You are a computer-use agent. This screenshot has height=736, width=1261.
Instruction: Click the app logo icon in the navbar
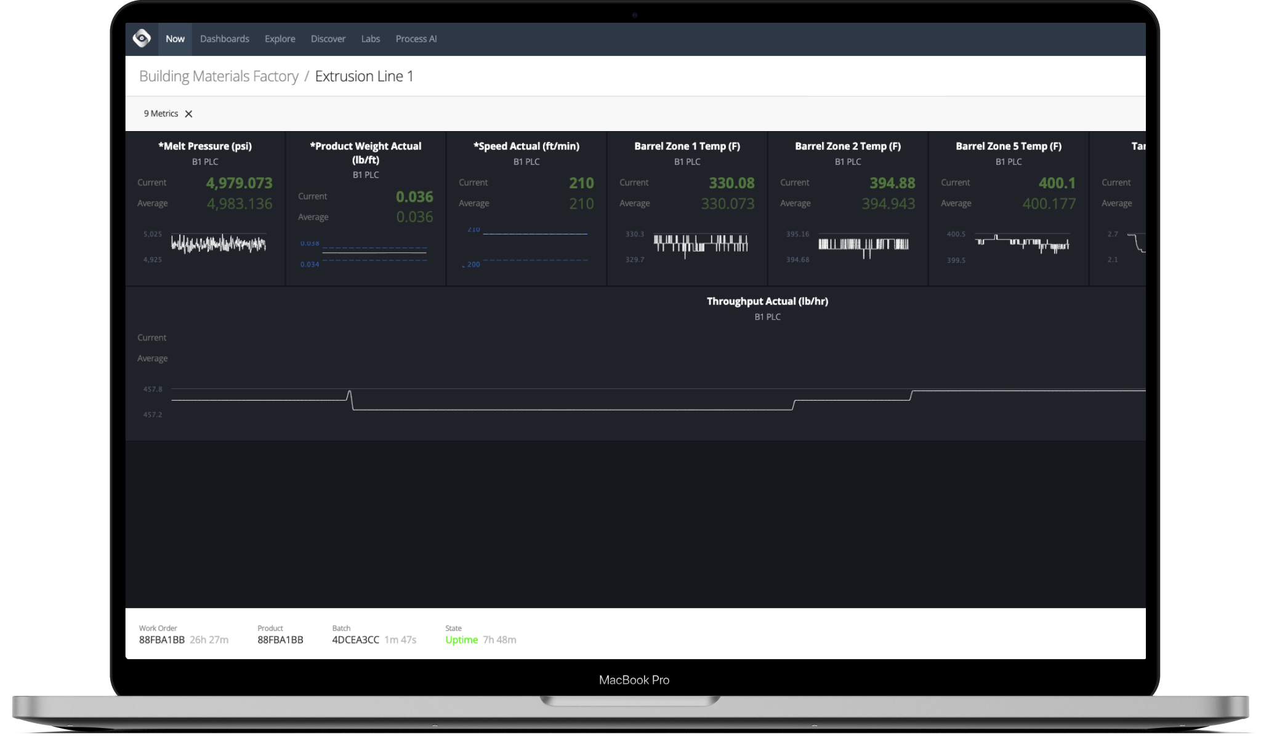pyautogui.click(x=142, y=39)
